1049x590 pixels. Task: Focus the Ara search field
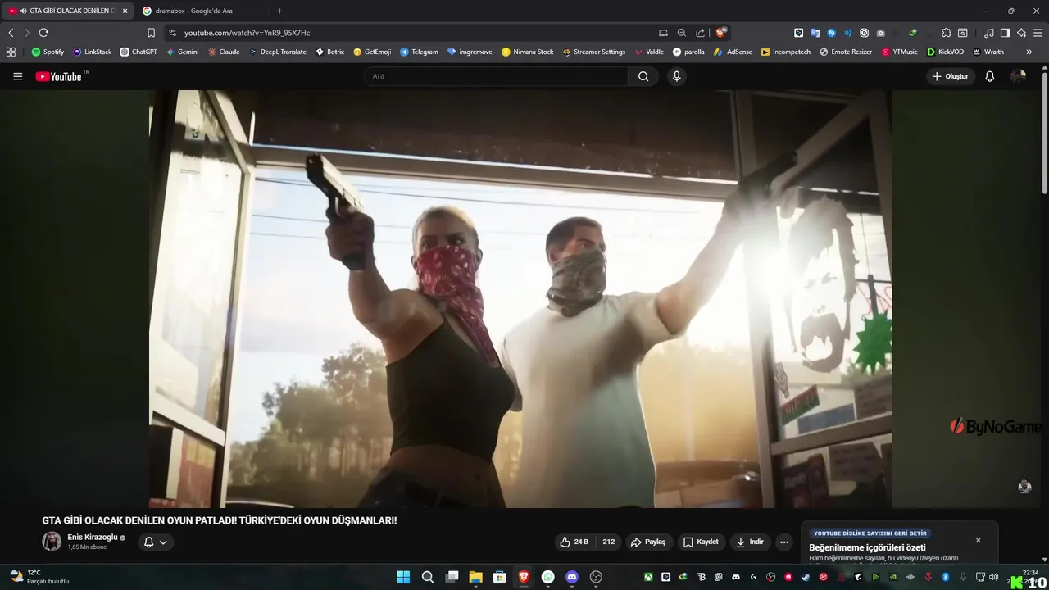click(x=497, y=76)
